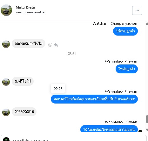Click sender avatar beside phone number message

[x=6, y=112]
